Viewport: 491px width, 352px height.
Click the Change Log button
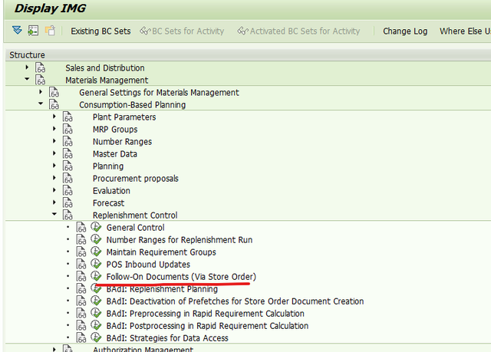click(x=405, y=31)
